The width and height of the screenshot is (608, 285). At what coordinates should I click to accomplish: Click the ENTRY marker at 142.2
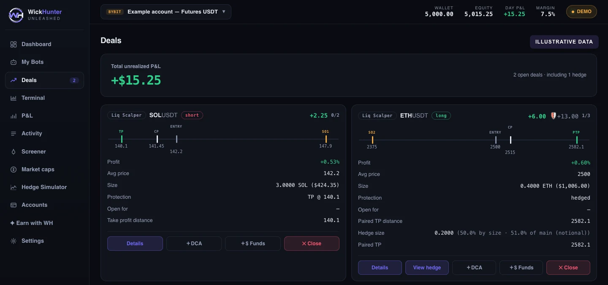pos(176,139)
